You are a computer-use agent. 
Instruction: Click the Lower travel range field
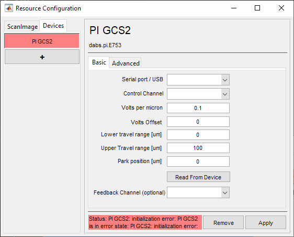point(198,135)
